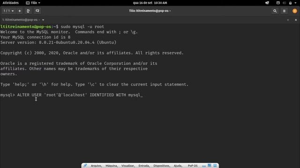Open the volume indicator in top bar

[285, 3]
